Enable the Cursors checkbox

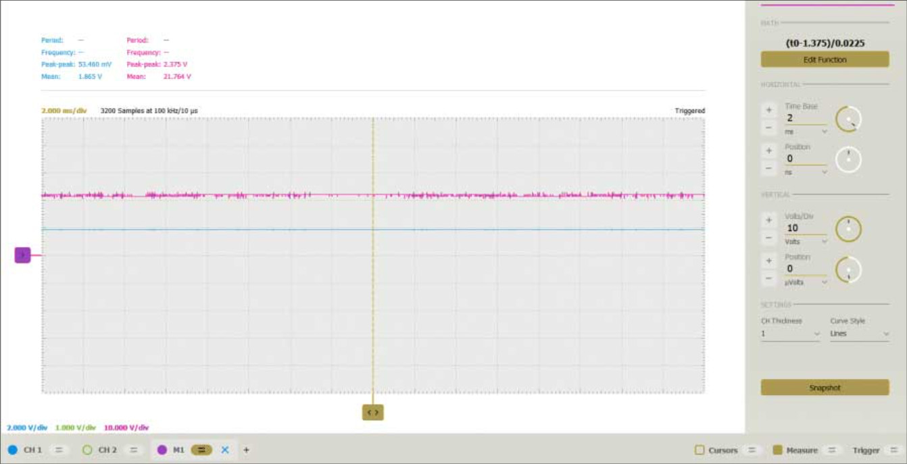click(x=700, y=450)
